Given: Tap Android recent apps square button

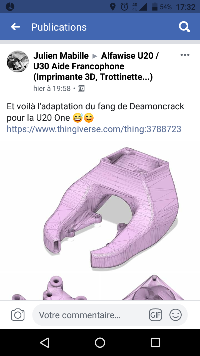Looking at the screenshot, I should 156,343.
